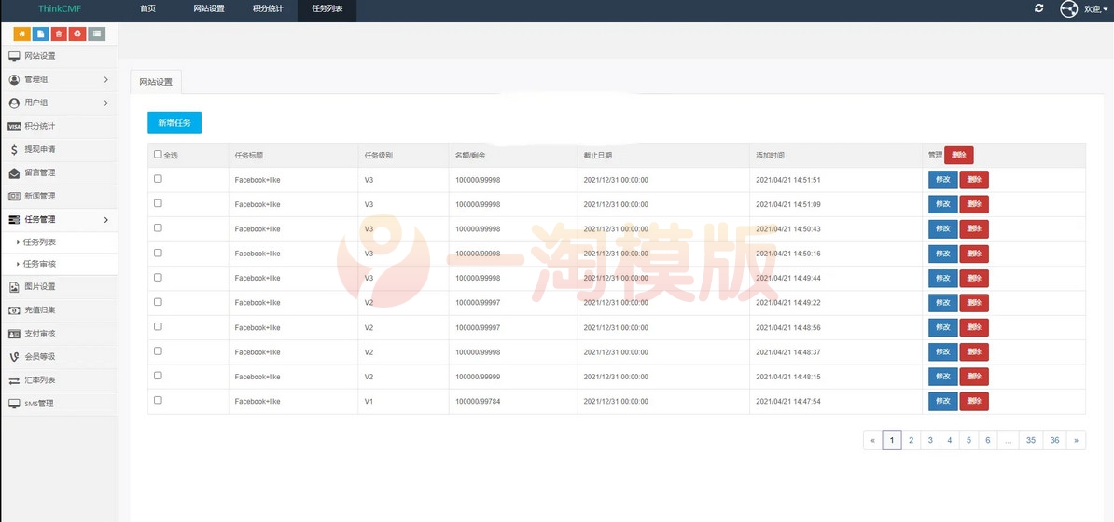This screenshot has height=522, width=1114.
Task: Switch to 积分统计 in top navigation
Action: (x=268, y=9)
